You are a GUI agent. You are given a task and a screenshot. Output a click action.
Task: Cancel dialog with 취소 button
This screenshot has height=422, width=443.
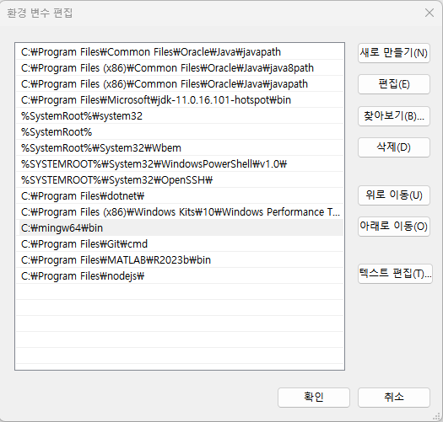click(394, 398)
